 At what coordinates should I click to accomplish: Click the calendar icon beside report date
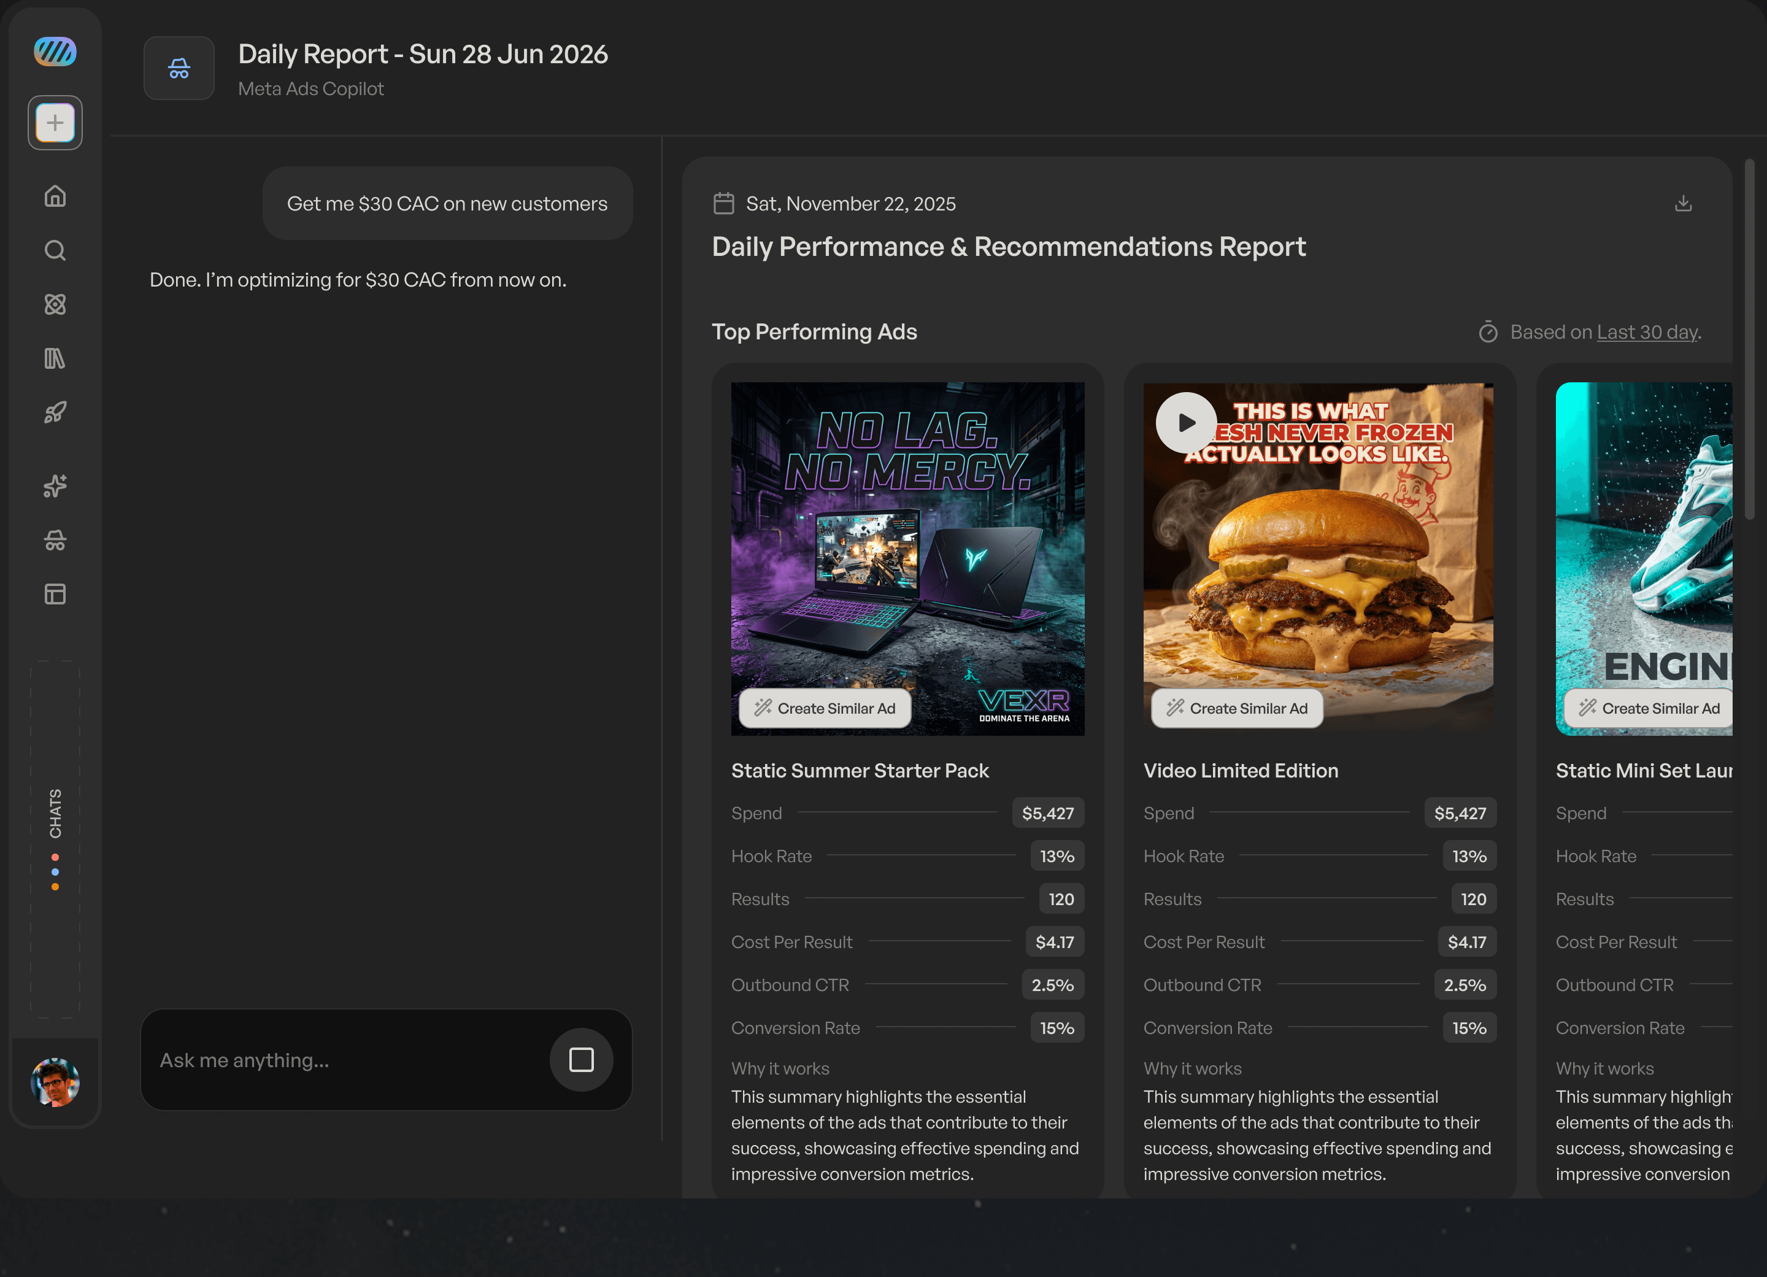(724, 203)
